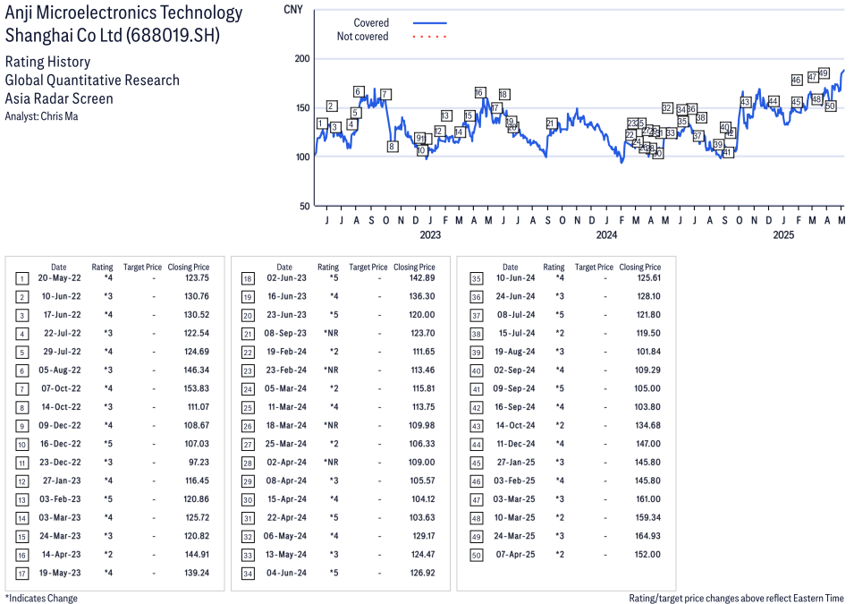
Task: Click closing price 129.17
Action: (x=424, y=536)
